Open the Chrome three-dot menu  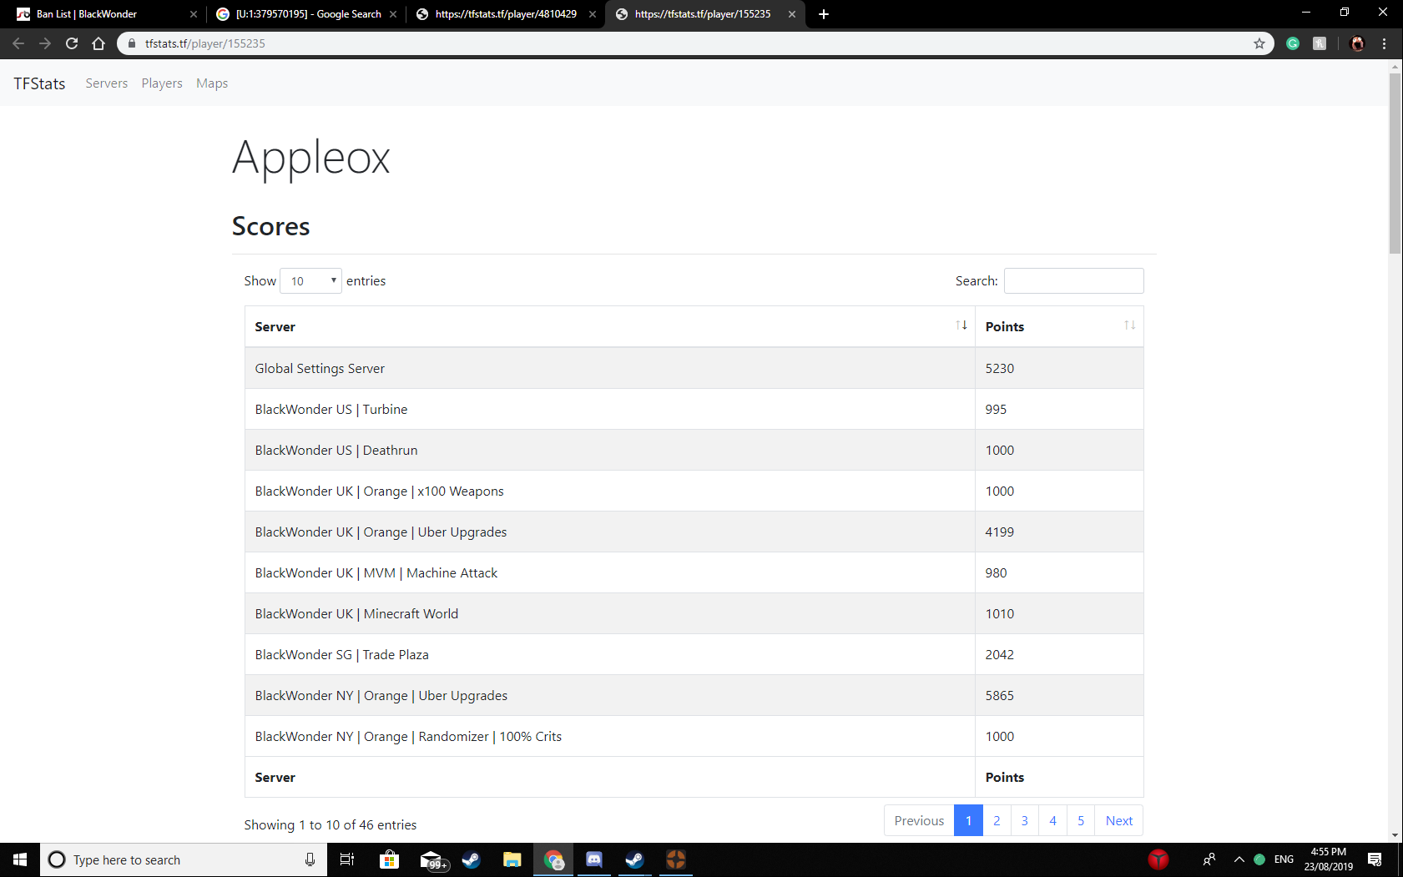1385,43
